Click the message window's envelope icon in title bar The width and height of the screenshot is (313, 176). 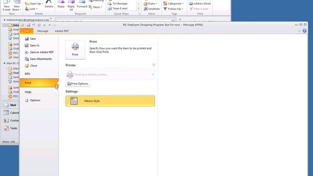pyautogui.click(x=22, y=25)
